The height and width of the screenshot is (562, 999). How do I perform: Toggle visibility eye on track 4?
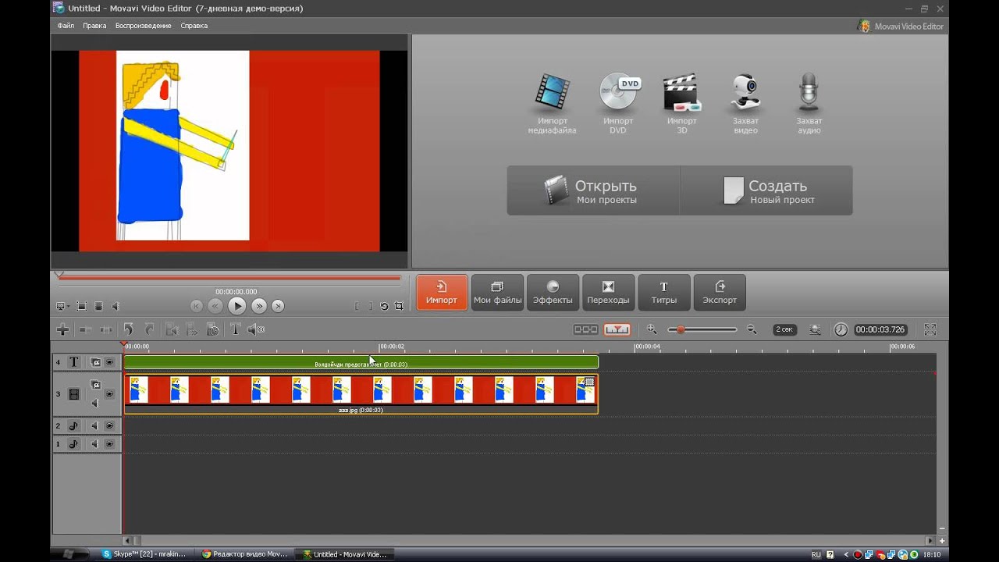tap(110, 362)
